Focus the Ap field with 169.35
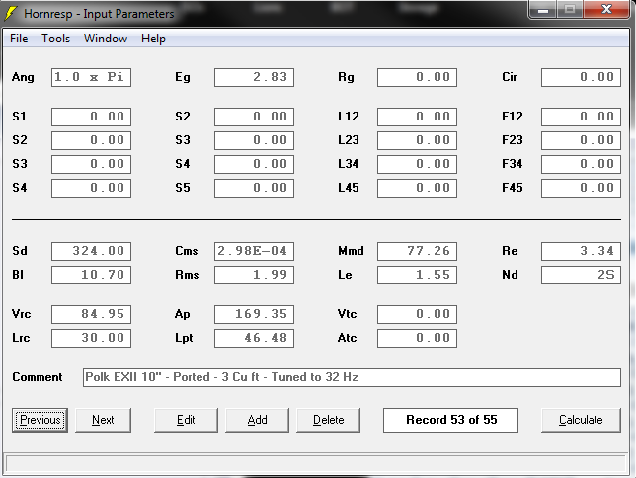The height and width of the screenshot is (478, 636). [x=255, y=314]
